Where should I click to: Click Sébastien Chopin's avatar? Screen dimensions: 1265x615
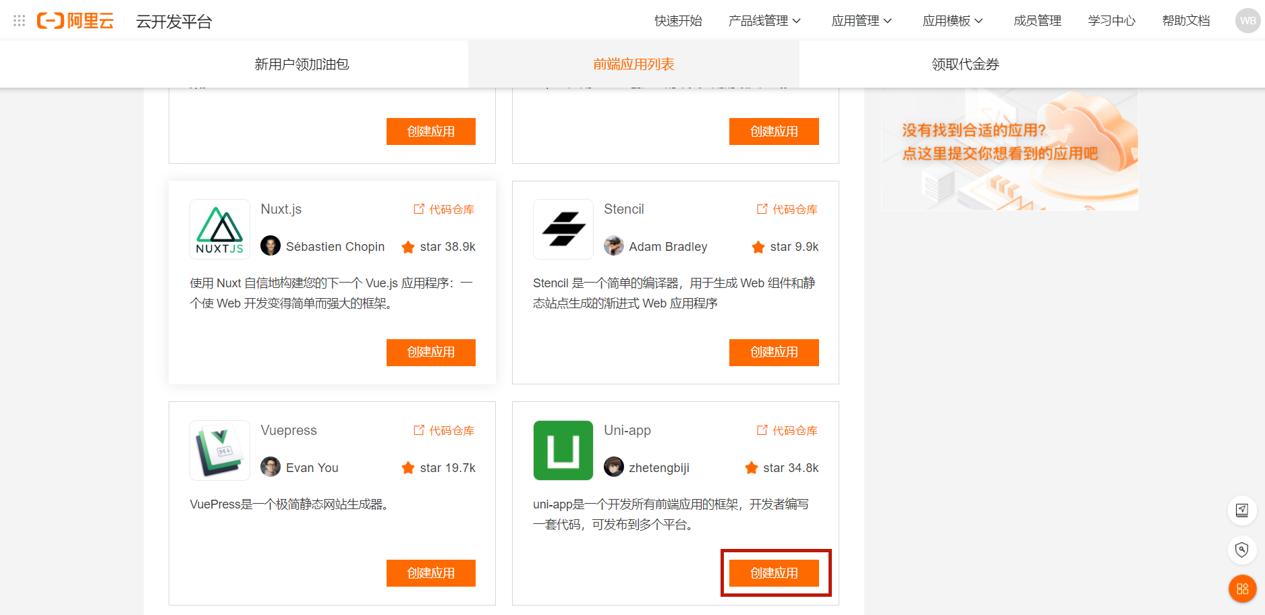pyautogui.click(x=271, y=246)
